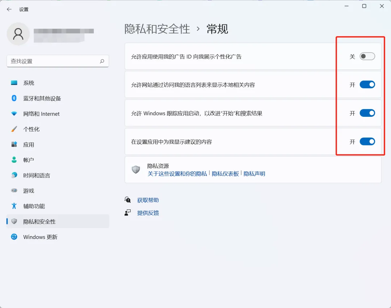Open the 隐私仪表板 link
The width and height of the screenshot is (391, 308).
[225, 174]
